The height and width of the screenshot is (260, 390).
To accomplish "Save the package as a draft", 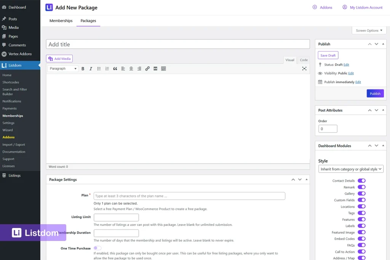I will [328, 55].
